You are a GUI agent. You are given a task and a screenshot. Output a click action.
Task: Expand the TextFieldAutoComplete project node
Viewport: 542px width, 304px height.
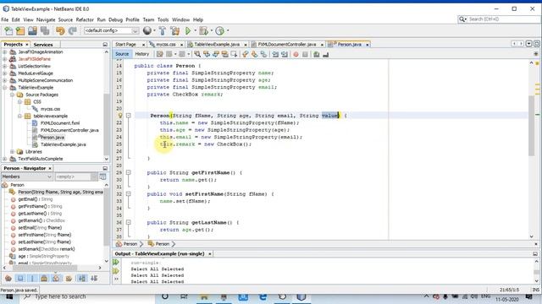click(x=5, y=159)
